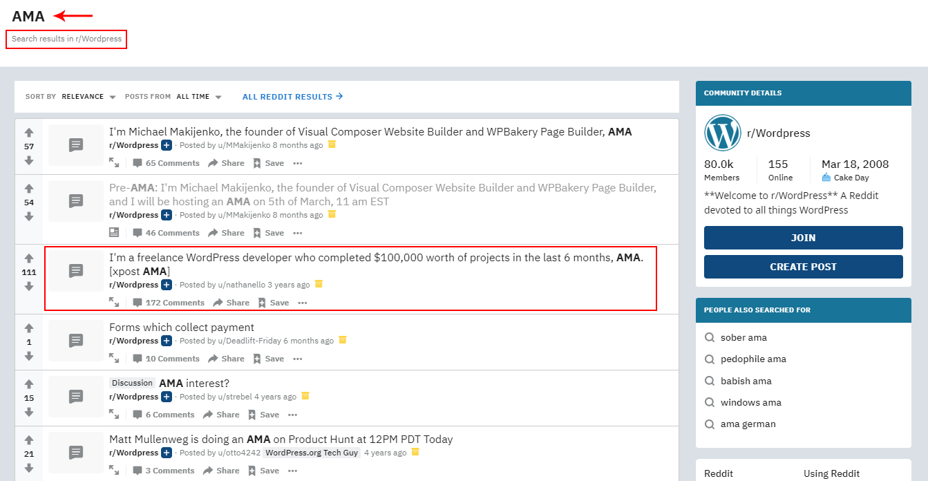
Task: Downvote the Michael Makijenko AMA post
Action: pyautogui.click(x=29, y=160)
